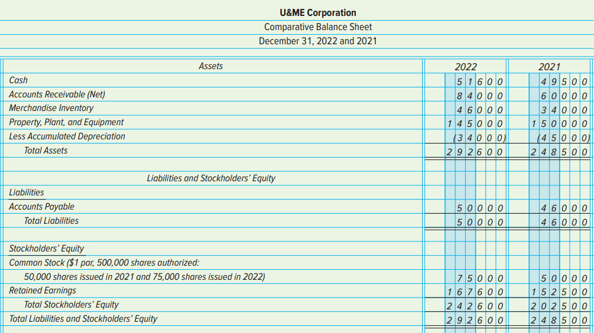Screen dimensions: 594x333
Task: Select 2021 Accounts Payable value 46000
Action: point(564,208)
